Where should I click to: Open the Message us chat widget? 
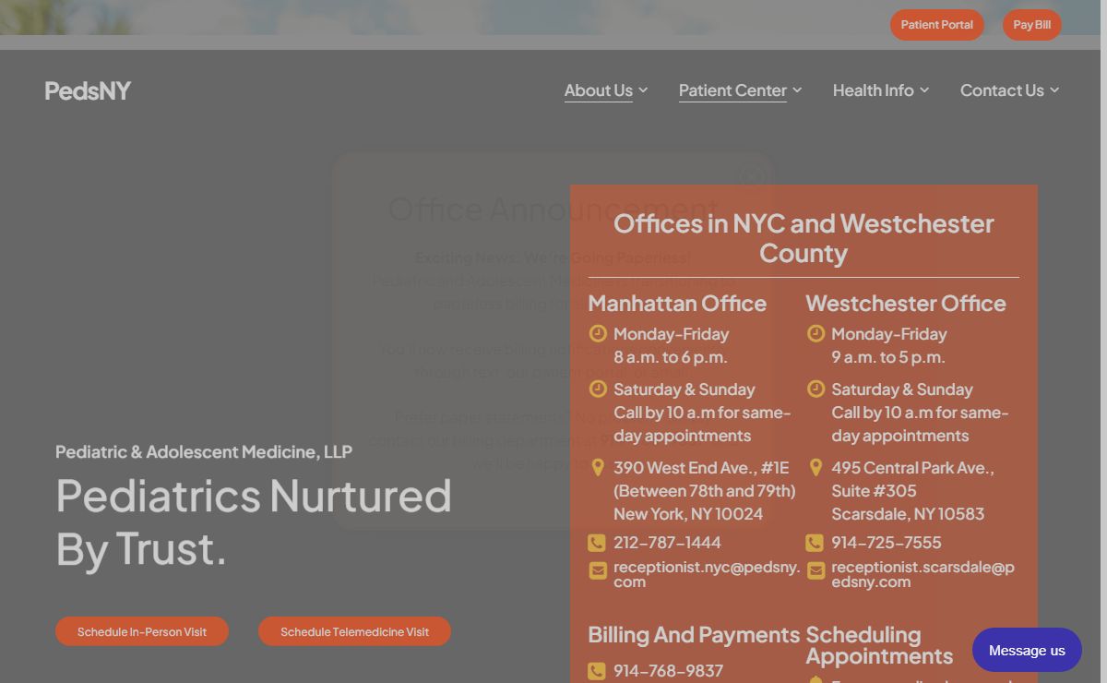(x=1026, y=651)
